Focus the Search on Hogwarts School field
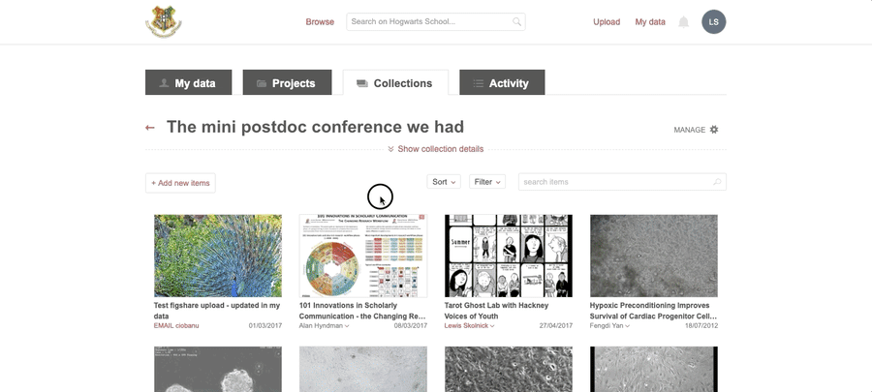 [428, 22]
